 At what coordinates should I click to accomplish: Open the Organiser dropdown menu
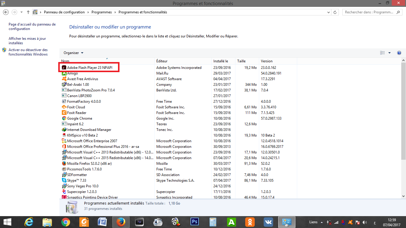click(73, 53)
